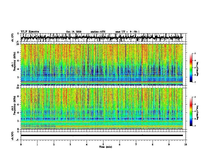209x162 pixels.
Task: Select the "ch.1(V)" axis label
Action: (x=12, y=38)
